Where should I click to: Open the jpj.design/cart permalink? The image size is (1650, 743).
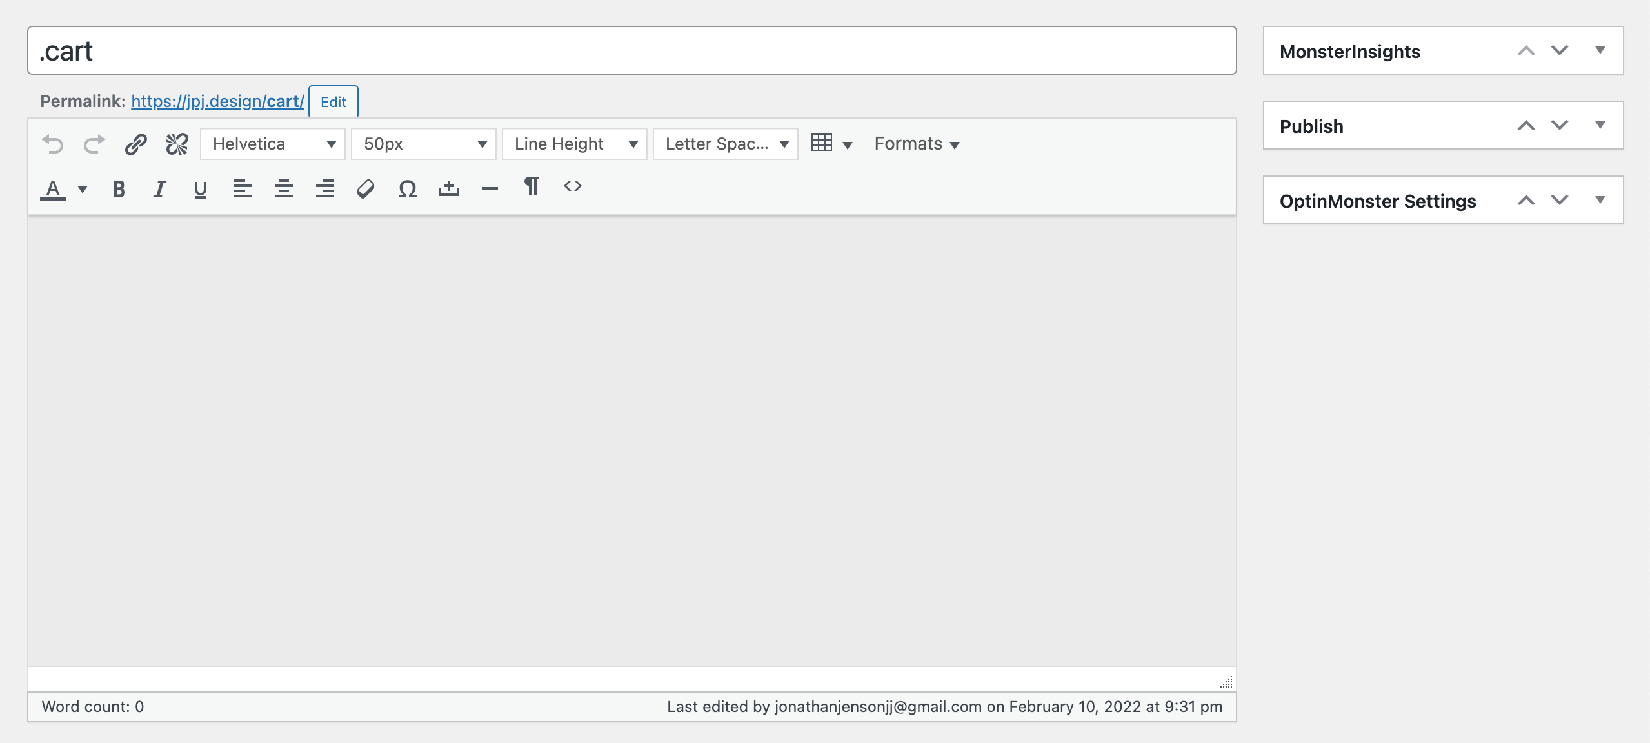click(217, 101)
